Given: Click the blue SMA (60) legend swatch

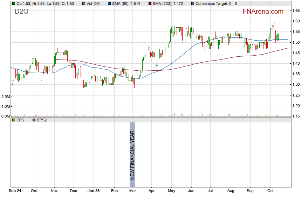Looking at the screenshot, I should [x=89, y=3].
